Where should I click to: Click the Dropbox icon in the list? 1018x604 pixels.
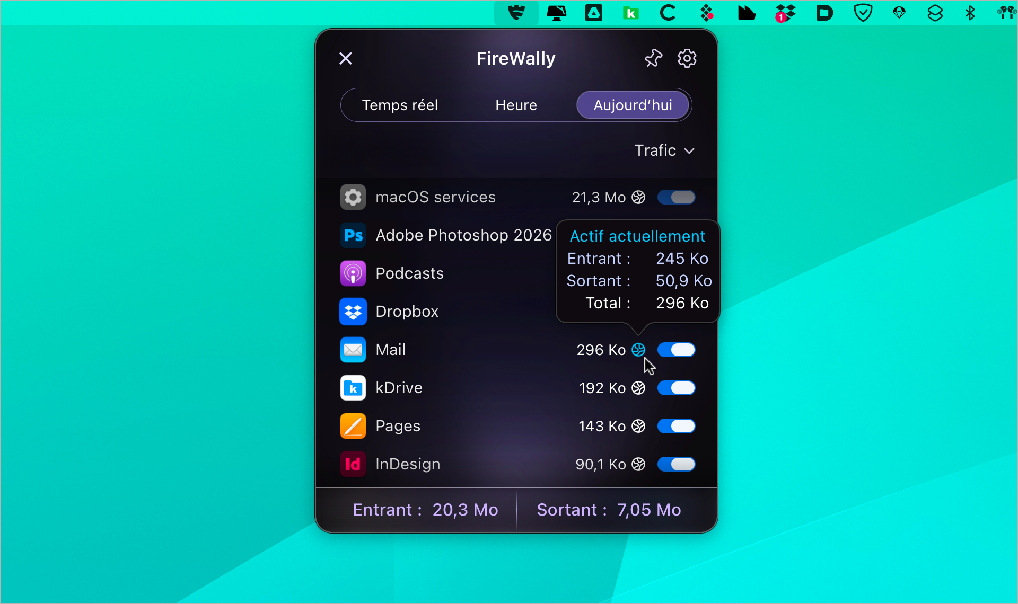(353, 312)
